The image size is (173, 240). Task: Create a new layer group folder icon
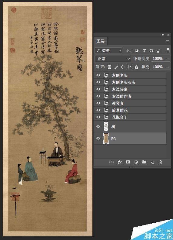tap(144, 162)
